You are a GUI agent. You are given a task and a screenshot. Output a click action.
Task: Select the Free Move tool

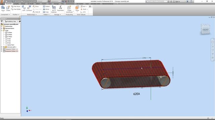16,6
